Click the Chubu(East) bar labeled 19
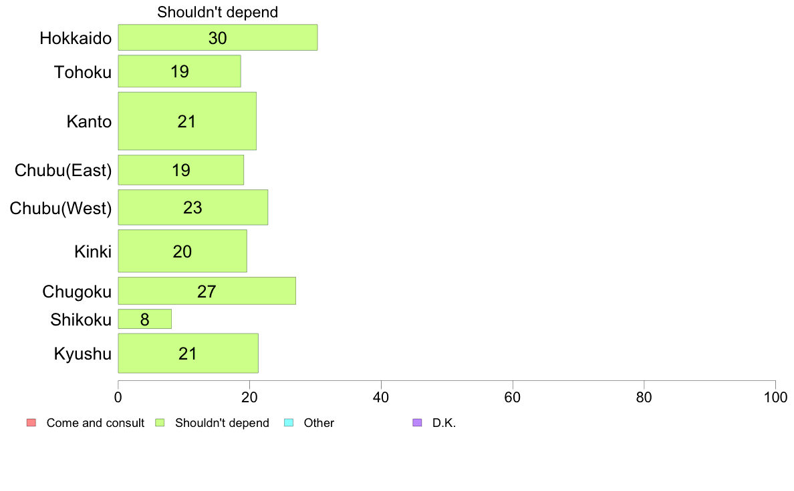 coord(180,170)
